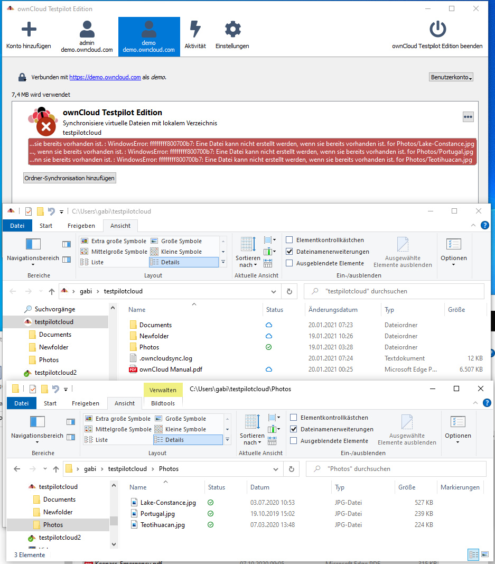Switch to Start tab in testpilotcloud window
This screenshot has width=495, height=564.
point(46,226)
